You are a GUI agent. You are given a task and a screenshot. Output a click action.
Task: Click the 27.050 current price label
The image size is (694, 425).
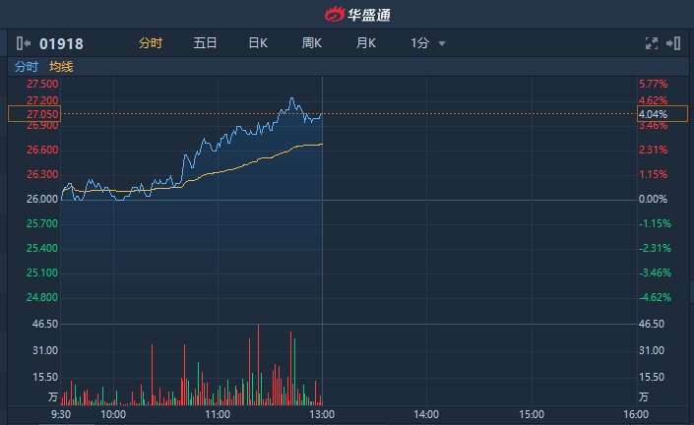click(x=33, y=114)
